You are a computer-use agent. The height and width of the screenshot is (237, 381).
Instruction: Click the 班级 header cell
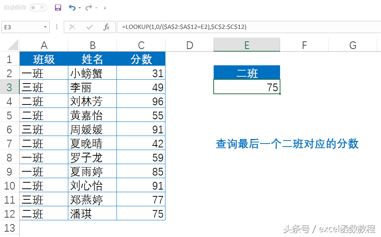pyautogui.click(x=44, y=59)
